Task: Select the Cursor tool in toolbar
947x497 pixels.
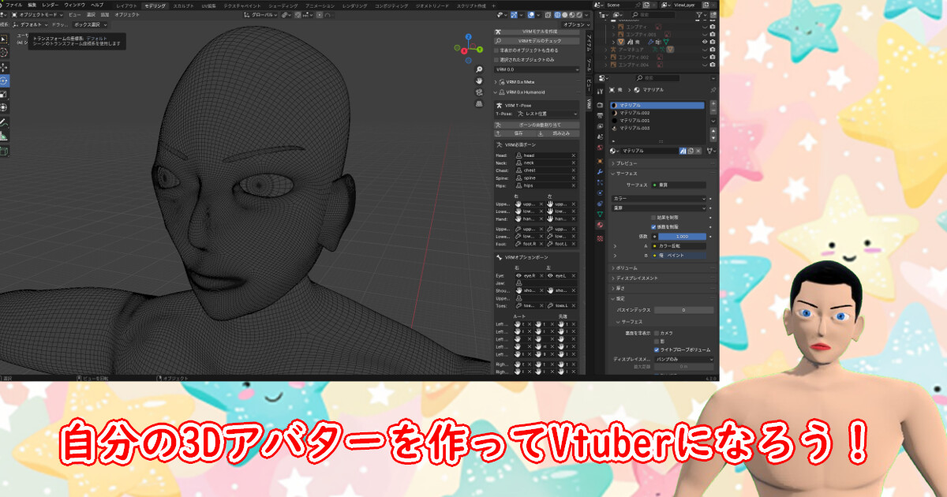Action: (x=3, y=52)
